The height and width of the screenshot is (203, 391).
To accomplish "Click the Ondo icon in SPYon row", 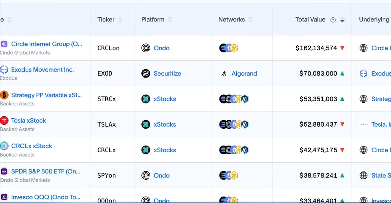I will [x=146, y=175].
